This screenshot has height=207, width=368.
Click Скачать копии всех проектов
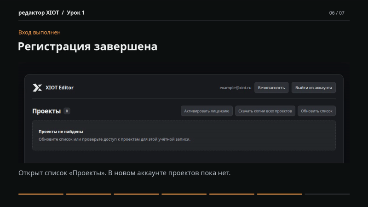click(x=265, y=111)
